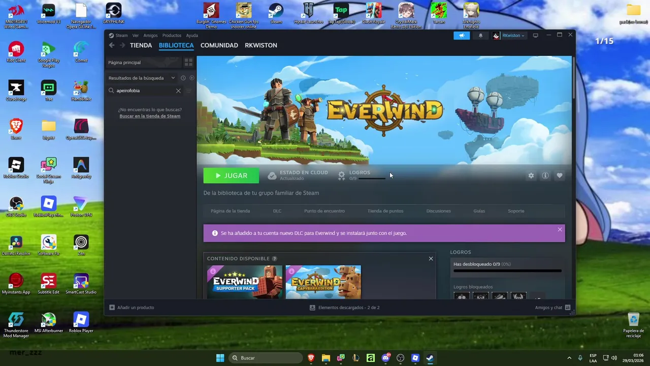Screen dimensions: 650x366
Task: Open OBS Studio desktop icon
Action: tap(16, 207)
